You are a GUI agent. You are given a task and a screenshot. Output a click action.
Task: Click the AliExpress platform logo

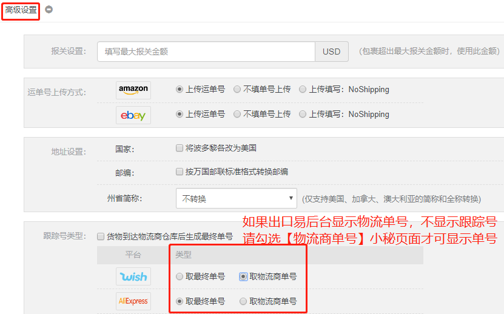133,301
